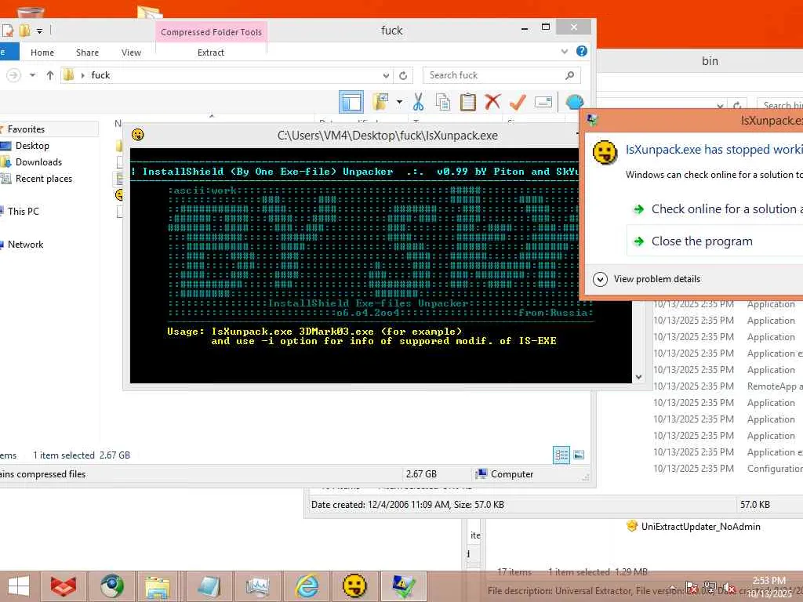This screenshot has width=803, height=602.
Task: Click the Windows Start button
Action: pos(19,586)
